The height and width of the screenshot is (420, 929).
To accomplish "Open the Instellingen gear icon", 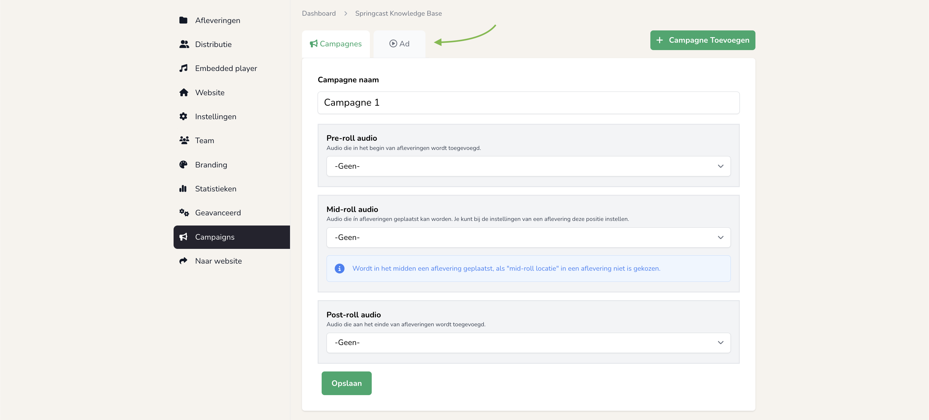I will (183, 116).
